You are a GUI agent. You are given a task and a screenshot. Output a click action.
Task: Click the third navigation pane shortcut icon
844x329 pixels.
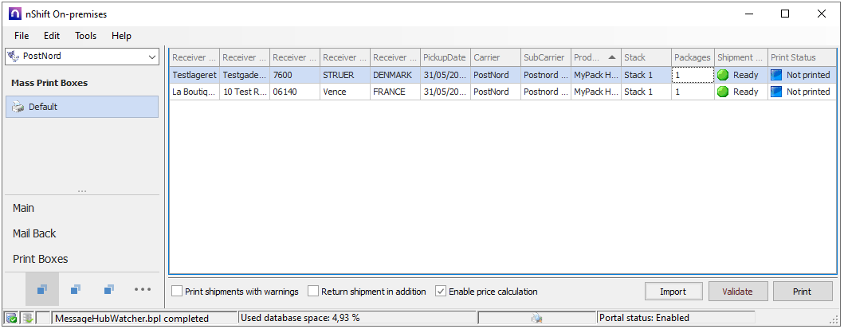(108, 288)
